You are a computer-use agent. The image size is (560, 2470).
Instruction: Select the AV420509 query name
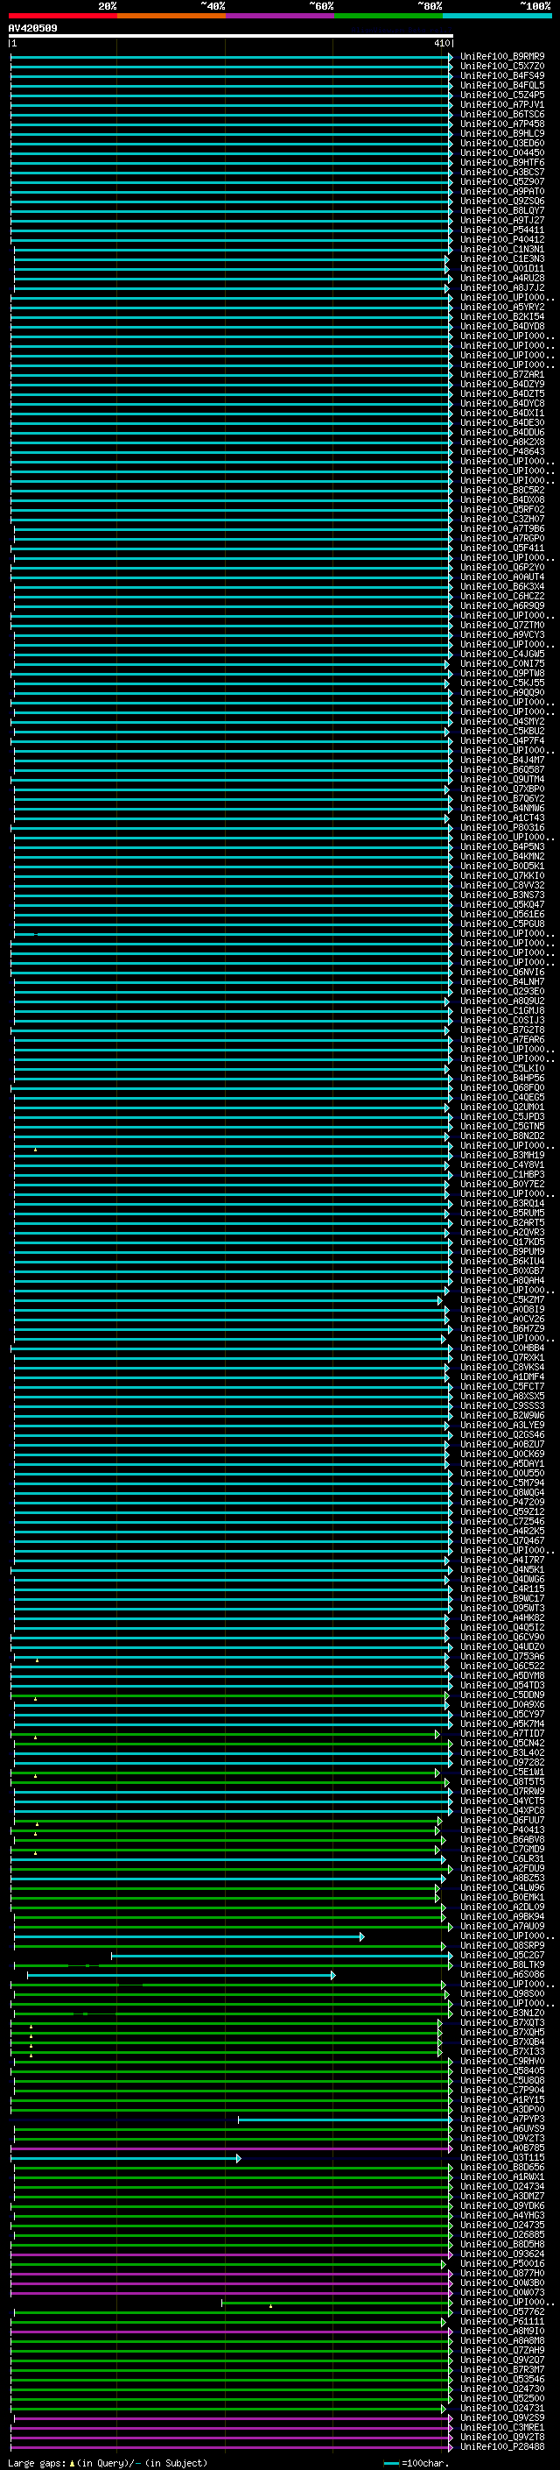click(32, 28)
